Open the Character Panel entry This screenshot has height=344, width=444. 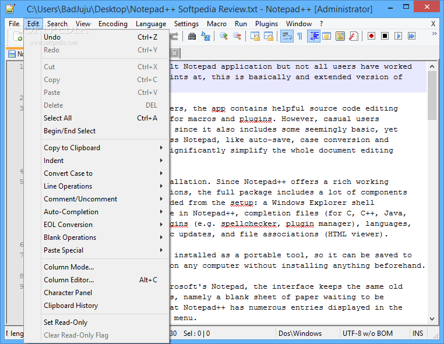tap(104, 293)
